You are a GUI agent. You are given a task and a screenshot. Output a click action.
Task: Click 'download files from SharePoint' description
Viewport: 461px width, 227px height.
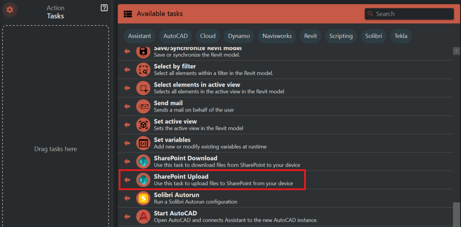pyautogui.click(x=227, y=165)
